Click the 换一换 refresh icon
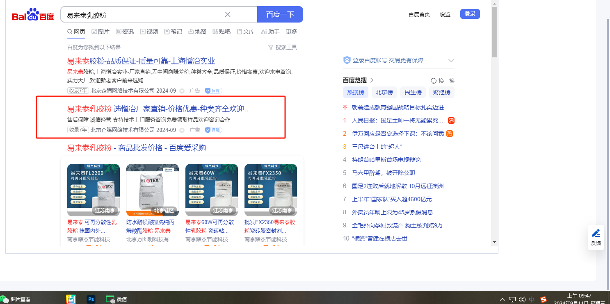 pos(433,81)
